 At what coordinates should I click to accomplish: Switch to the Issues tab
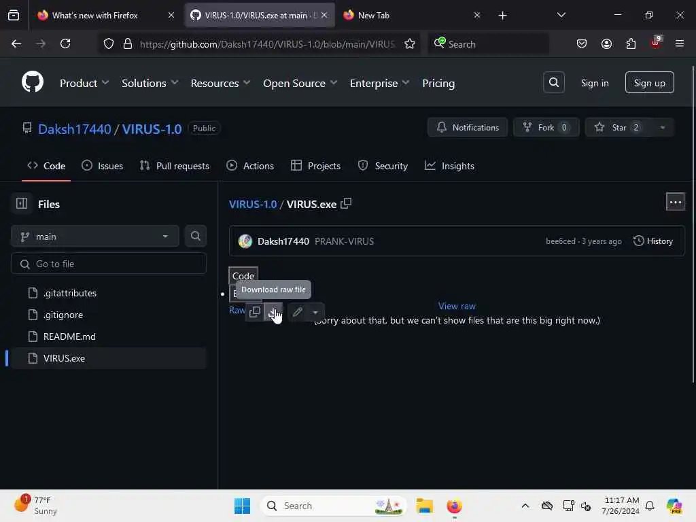(x=103, y=166)
